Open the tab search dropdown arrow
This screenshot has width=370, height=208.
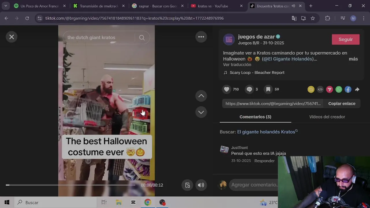click(5, 6)
